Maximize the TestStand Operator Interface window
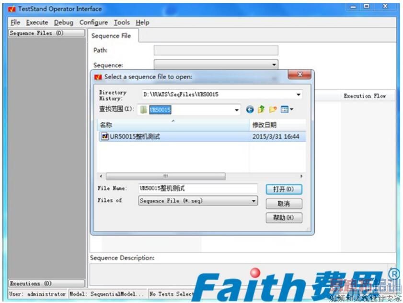The width and height of the screenshot is (403, 303). (367, 6)
